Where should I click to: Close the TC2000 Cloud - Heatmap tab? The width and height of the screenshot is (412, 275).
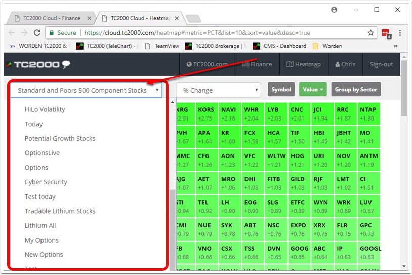pyautogui.click(x=177, y=18)
